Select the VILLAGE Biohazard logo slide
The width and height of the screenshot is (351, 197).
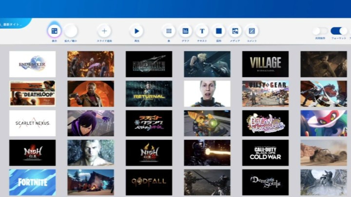pos(265,64)
